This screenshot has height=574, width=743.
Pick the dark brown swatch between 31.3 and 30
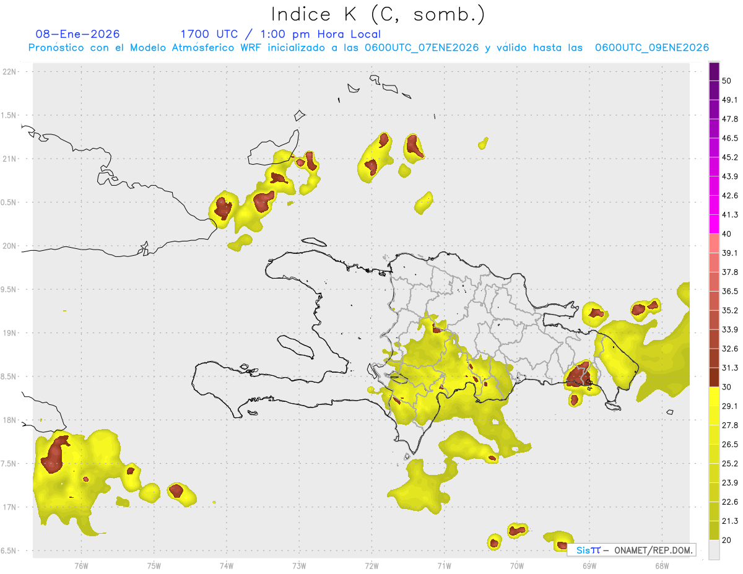click(714, 378)
